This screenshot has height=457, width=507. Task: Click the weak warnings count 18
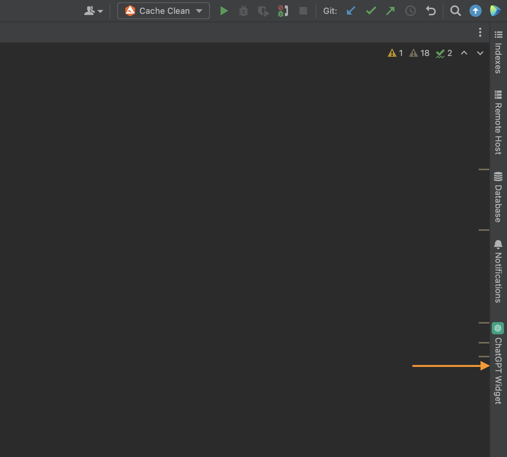[419, 53]
